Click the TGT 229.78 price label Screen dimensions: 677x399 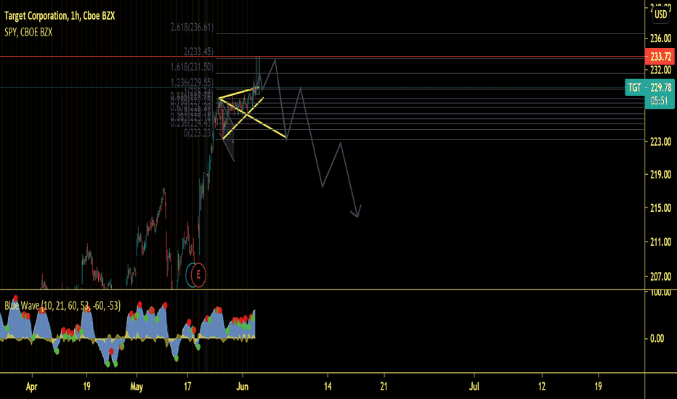[x=650, y=88]
